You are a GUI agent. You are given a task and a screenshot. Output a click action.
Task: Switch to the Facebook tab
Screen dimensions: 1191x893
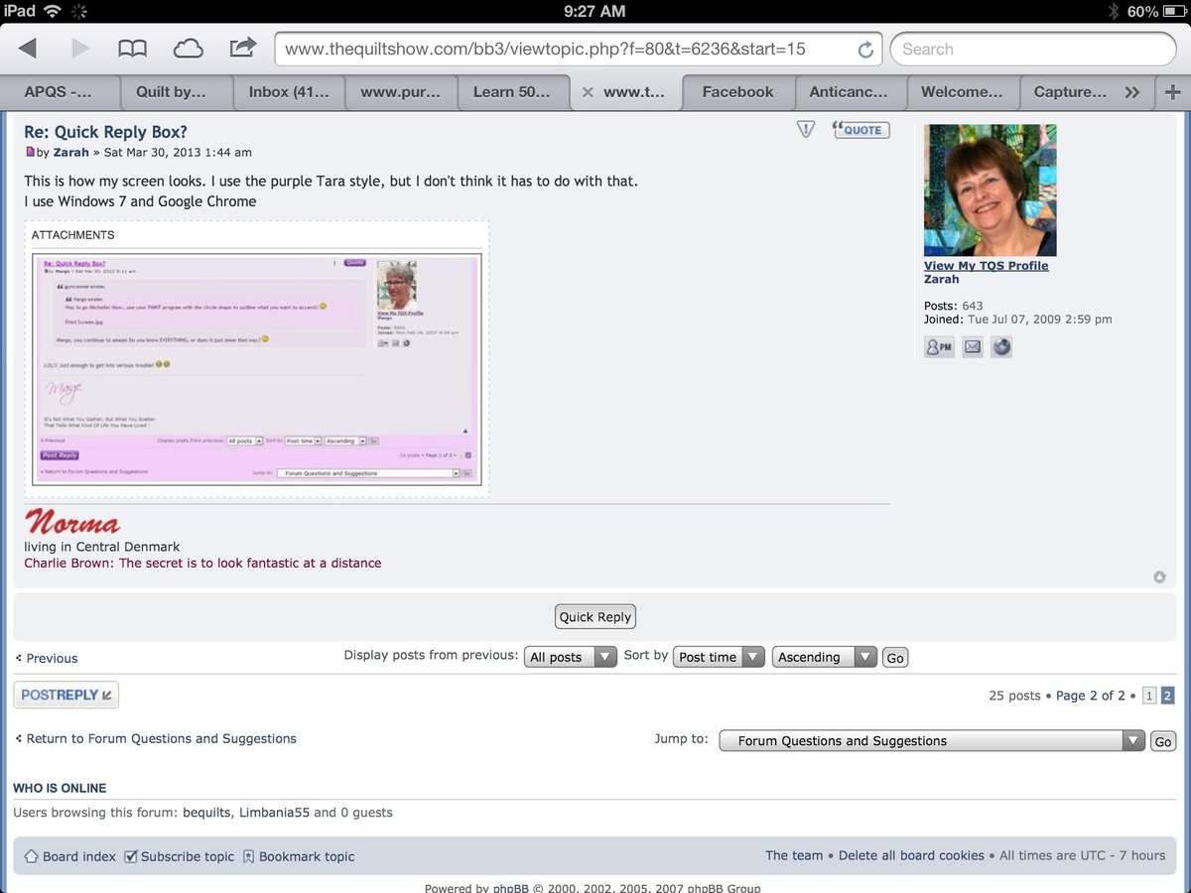click(x=737, y=92)
